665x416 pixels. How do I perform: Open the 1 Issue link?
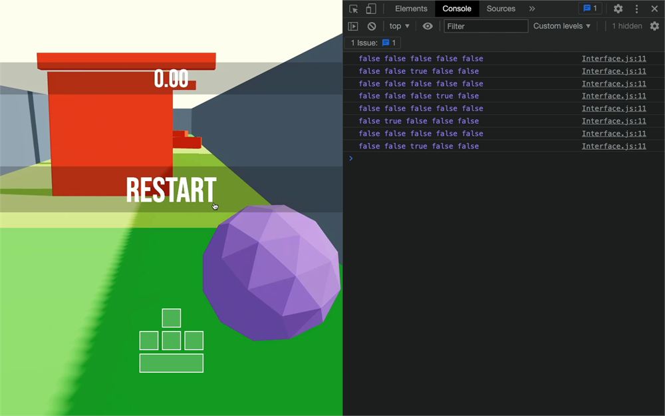coord(373,43)
